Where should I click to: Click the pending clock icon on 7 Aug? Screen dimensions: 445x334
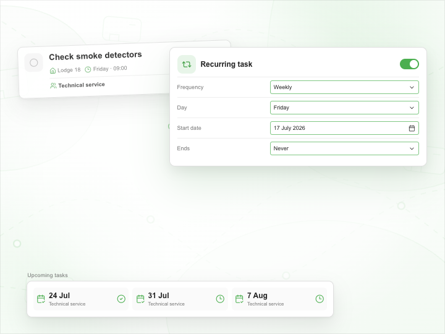point(320,299)
